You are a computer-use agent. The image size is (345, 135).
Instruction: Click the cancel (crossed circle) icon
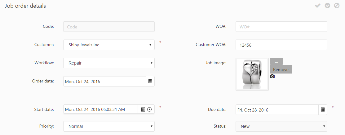(337, 6)
